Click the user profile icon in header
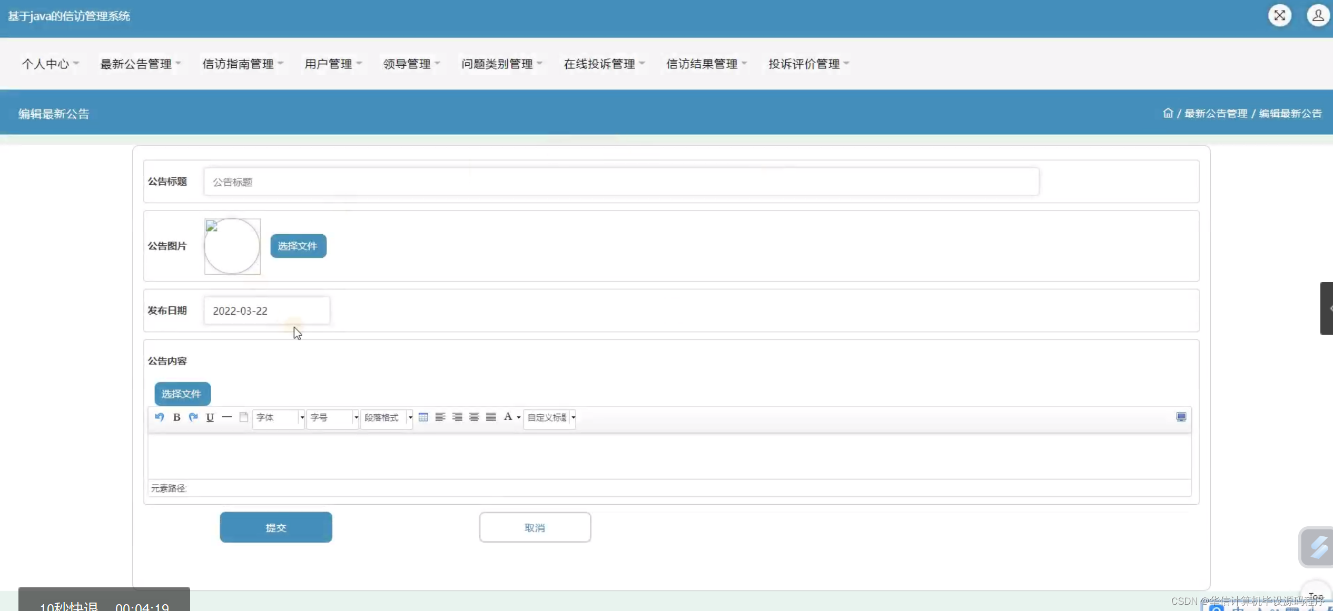 coord(1318,16)
